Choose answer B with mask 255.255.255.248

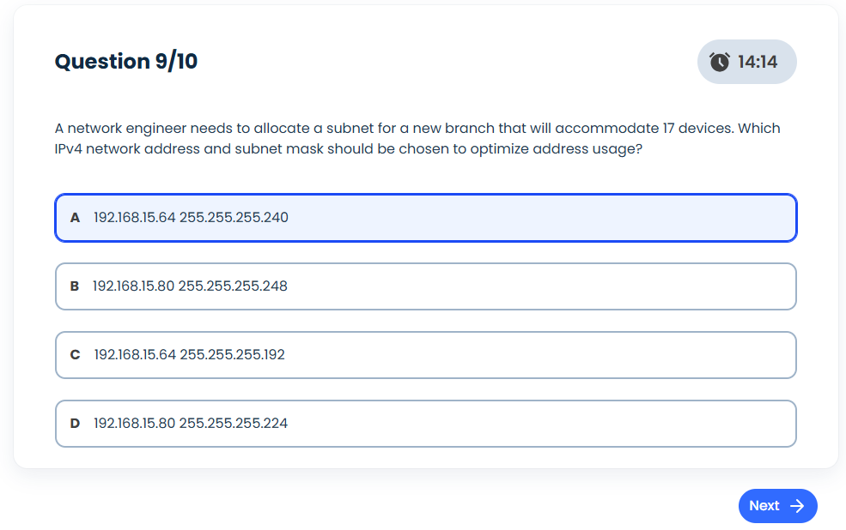pos(426,286)
